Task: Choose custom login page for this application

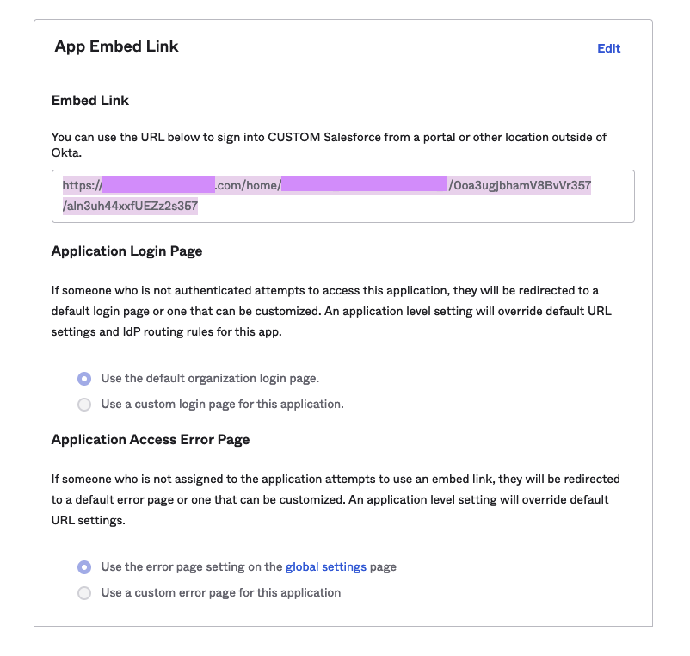Action: (x=83, y=405)
